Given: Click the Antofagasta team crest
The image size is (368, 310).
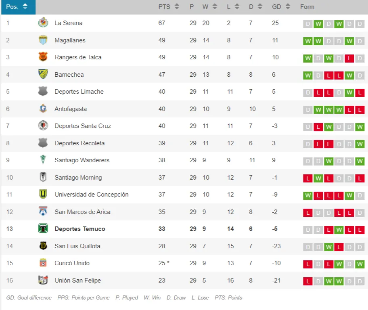Looking at the screenshot, I should [43, 109].
